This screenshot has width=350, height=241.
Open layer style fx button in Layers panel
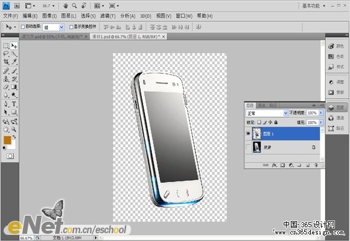point(275,165)
